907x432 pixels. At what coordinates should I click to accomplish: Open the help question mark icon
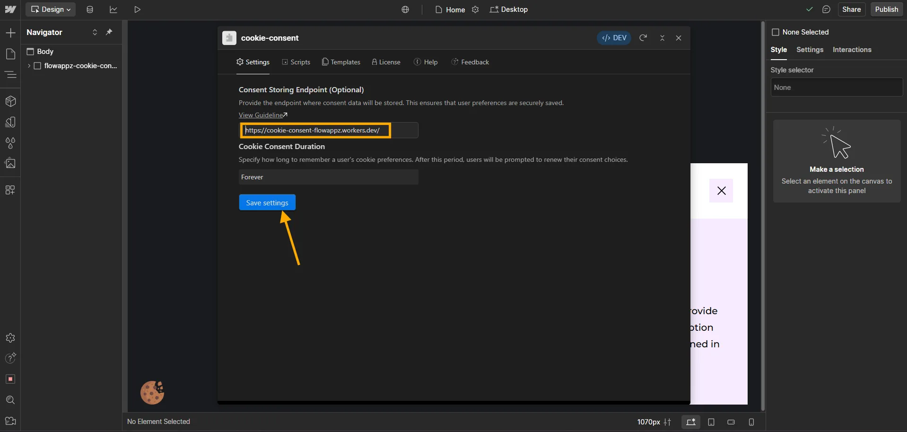pos(10,358)
